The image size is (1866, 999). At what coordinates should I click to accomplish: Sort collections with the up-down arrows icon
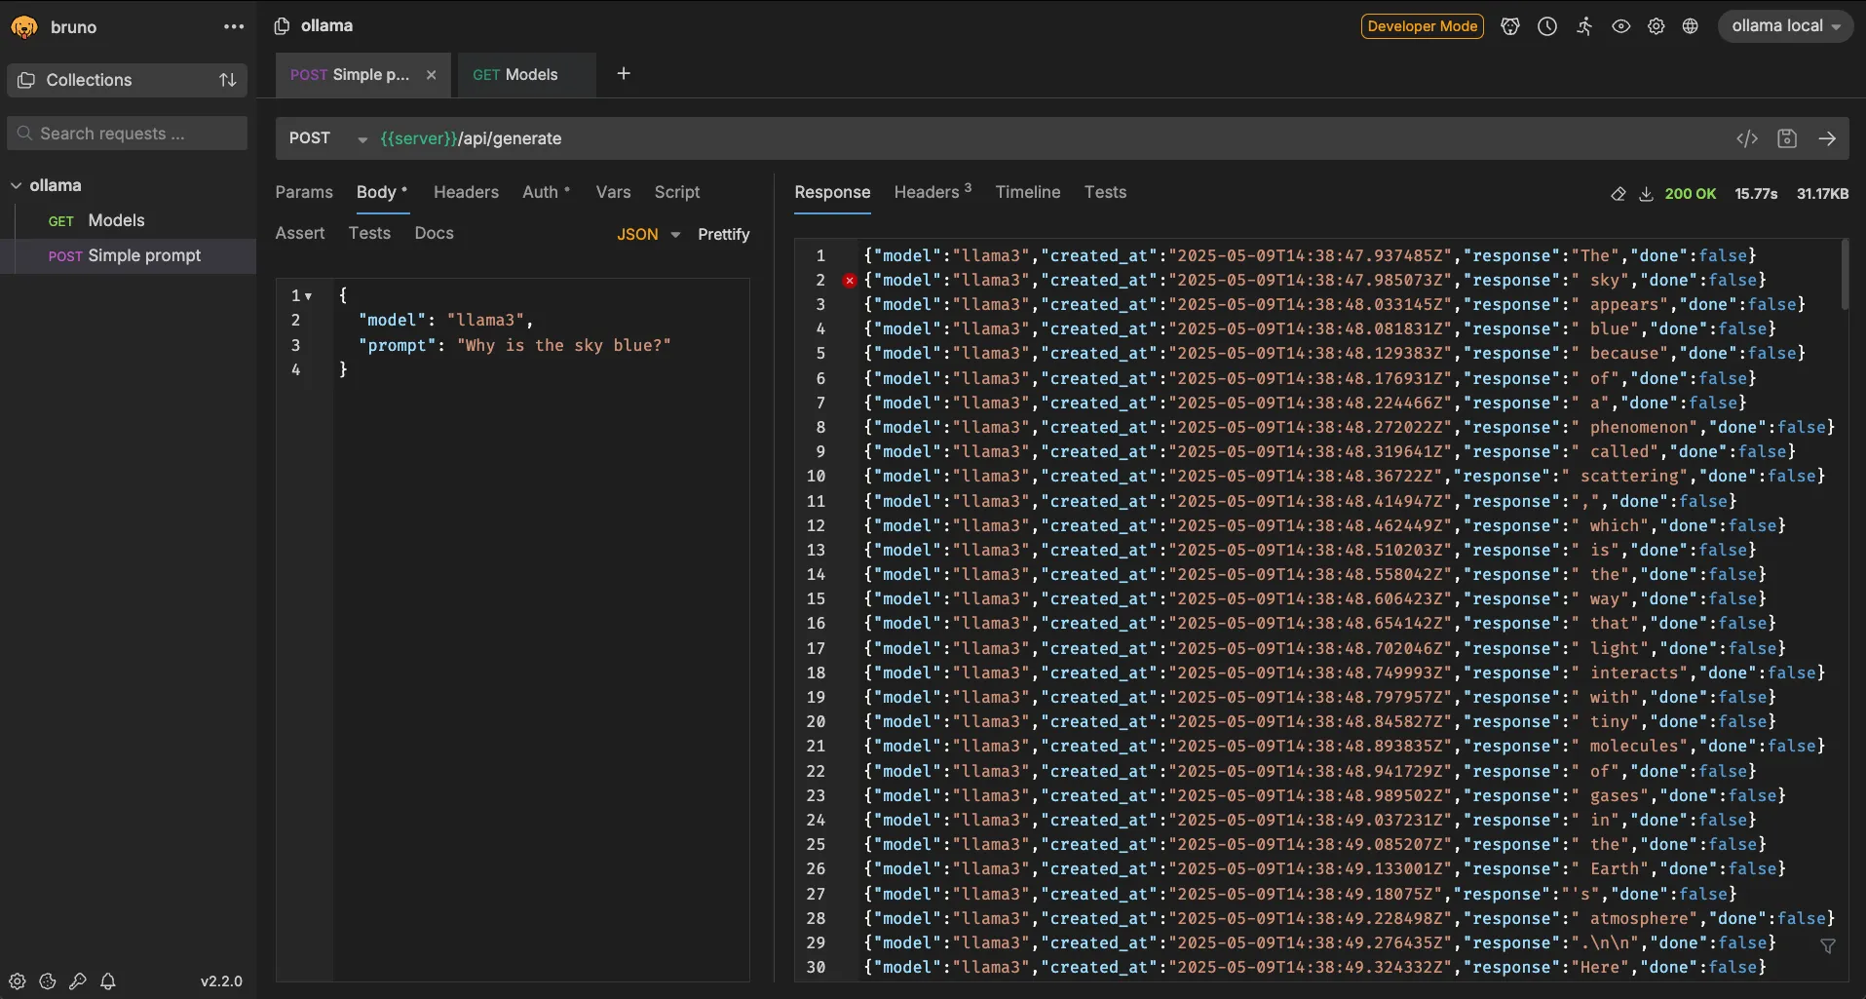228,80
